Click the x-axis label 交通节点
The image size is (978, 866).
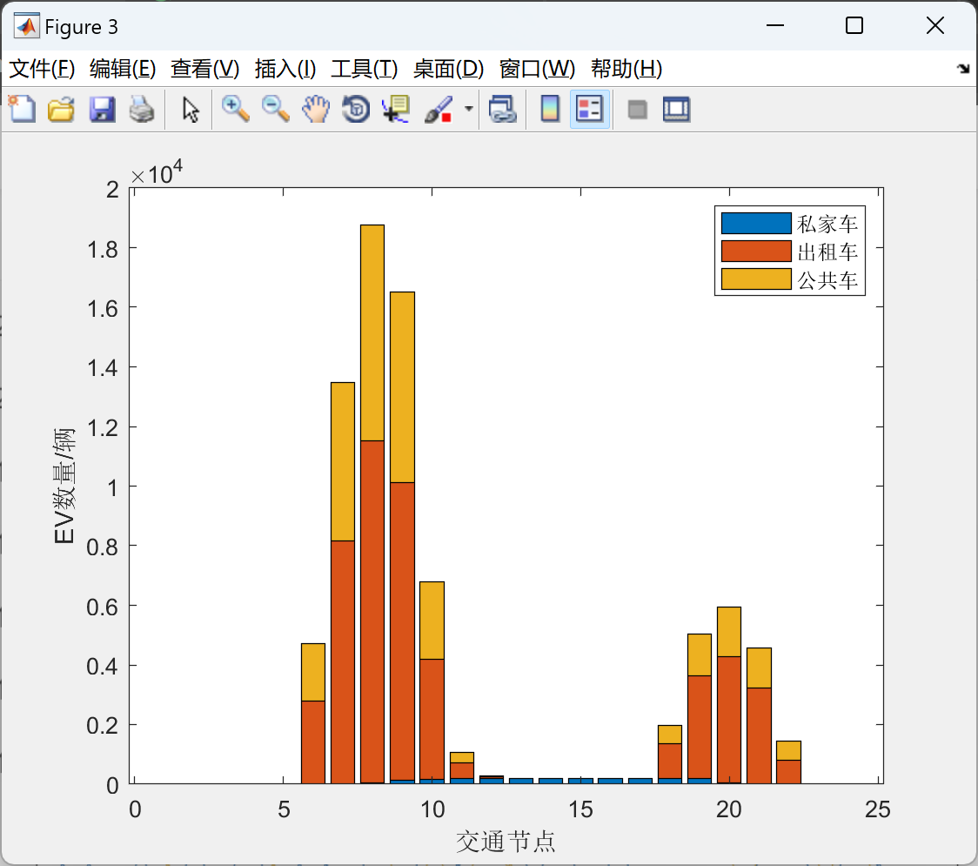coord(506,841)
